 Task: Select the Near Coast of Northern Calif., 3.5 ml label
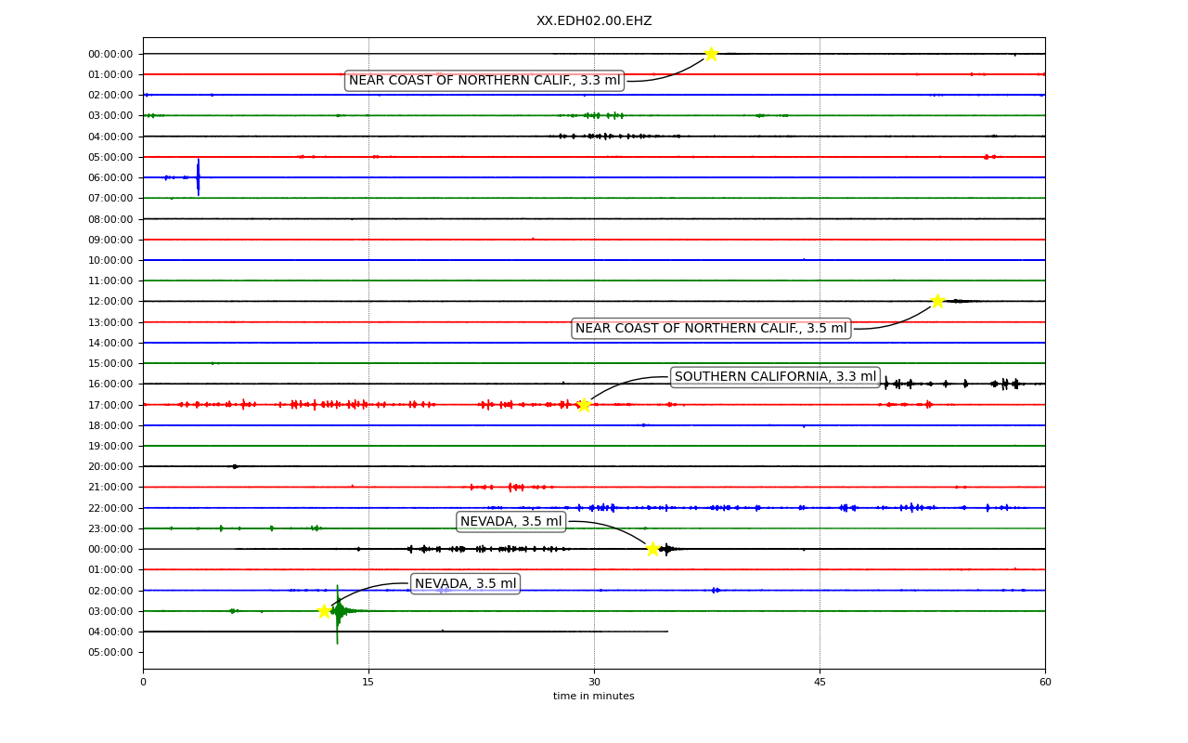point(711,329)
